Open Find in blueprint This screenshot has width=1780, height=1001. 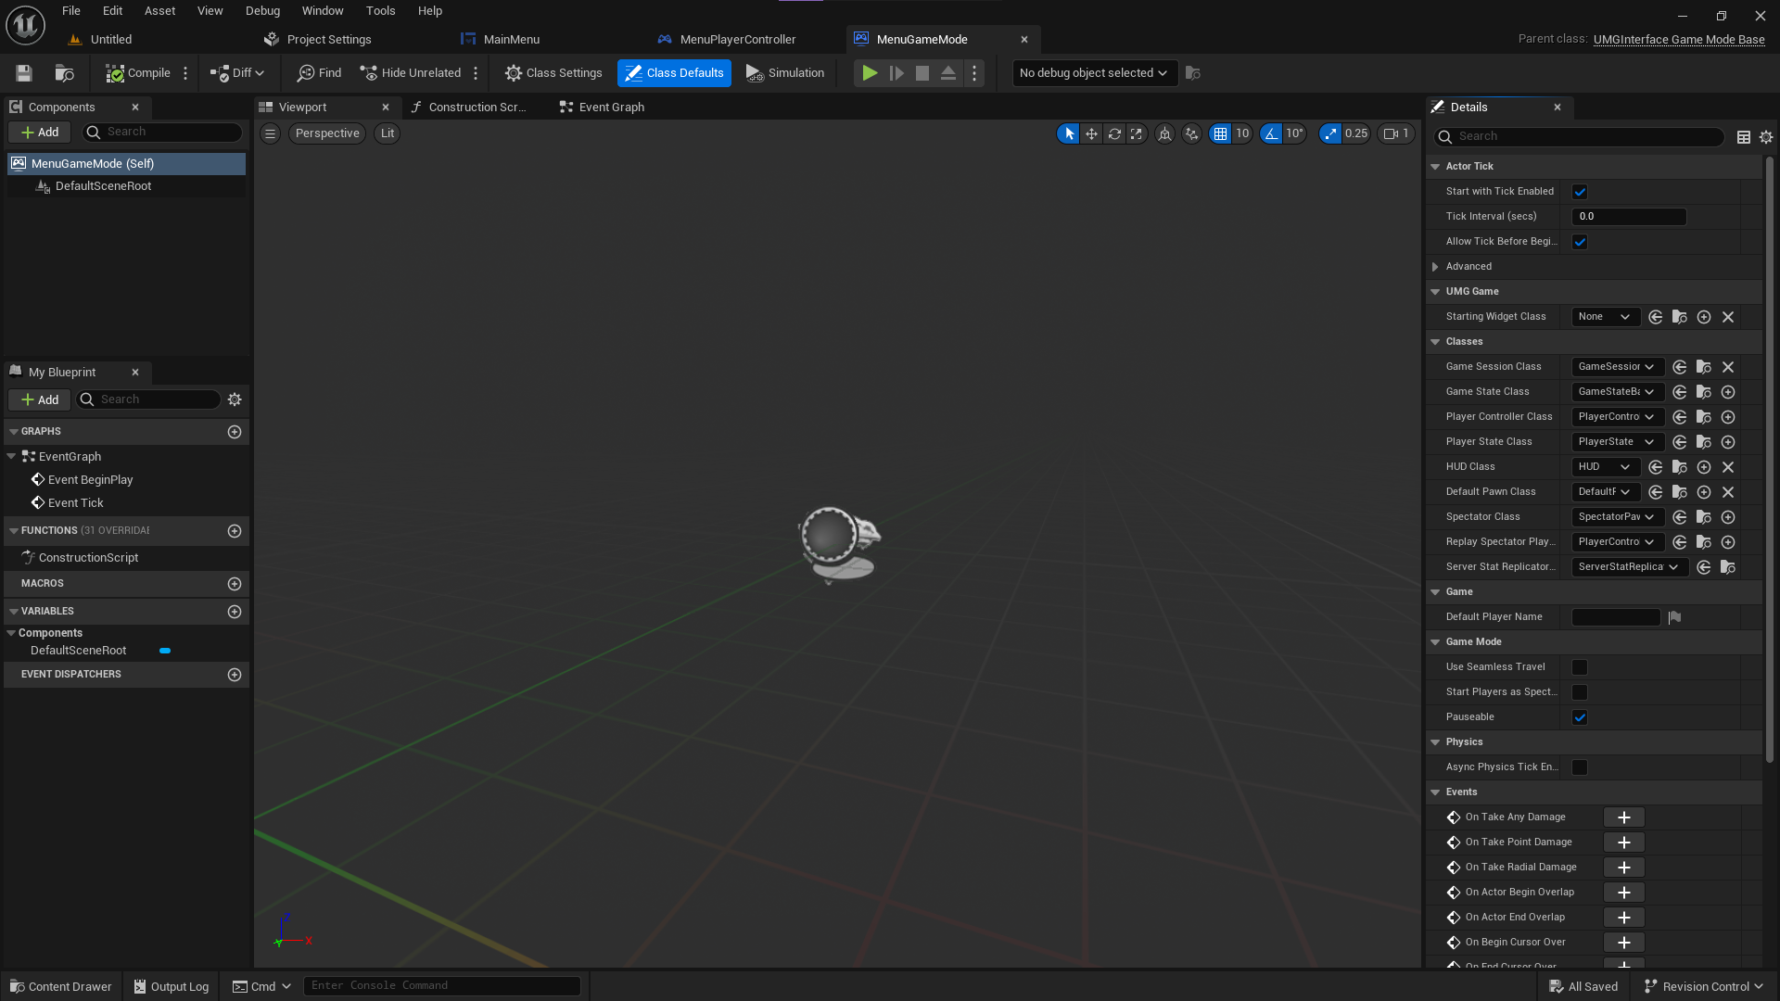pos(319,73)
